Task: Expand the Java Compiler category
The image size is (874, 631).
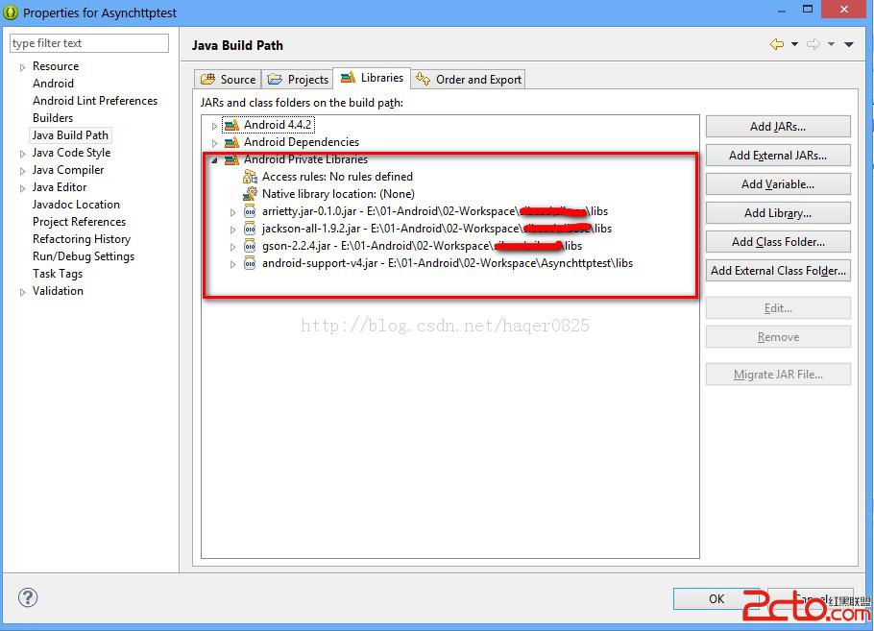Action: tap(22, 171)
